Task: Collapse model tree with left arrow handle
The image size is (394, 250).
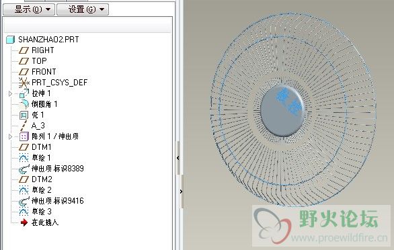Action: tap(178, 158)
